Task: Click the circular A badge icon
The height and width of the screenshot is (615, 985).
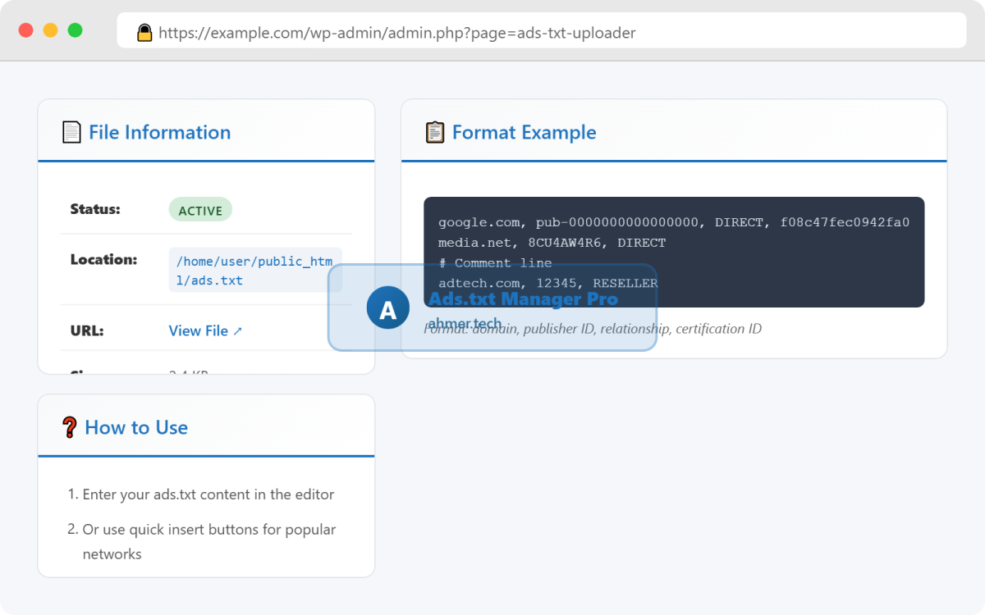Action: coord(387,307)
